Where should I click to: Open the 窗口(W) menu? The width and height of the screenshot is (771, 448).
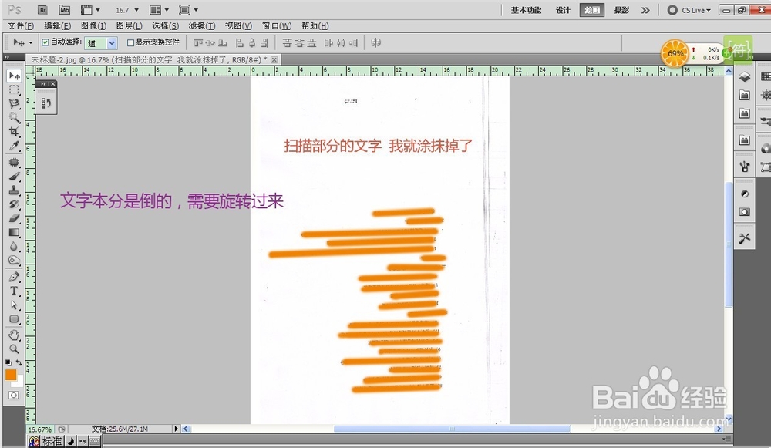277,25
